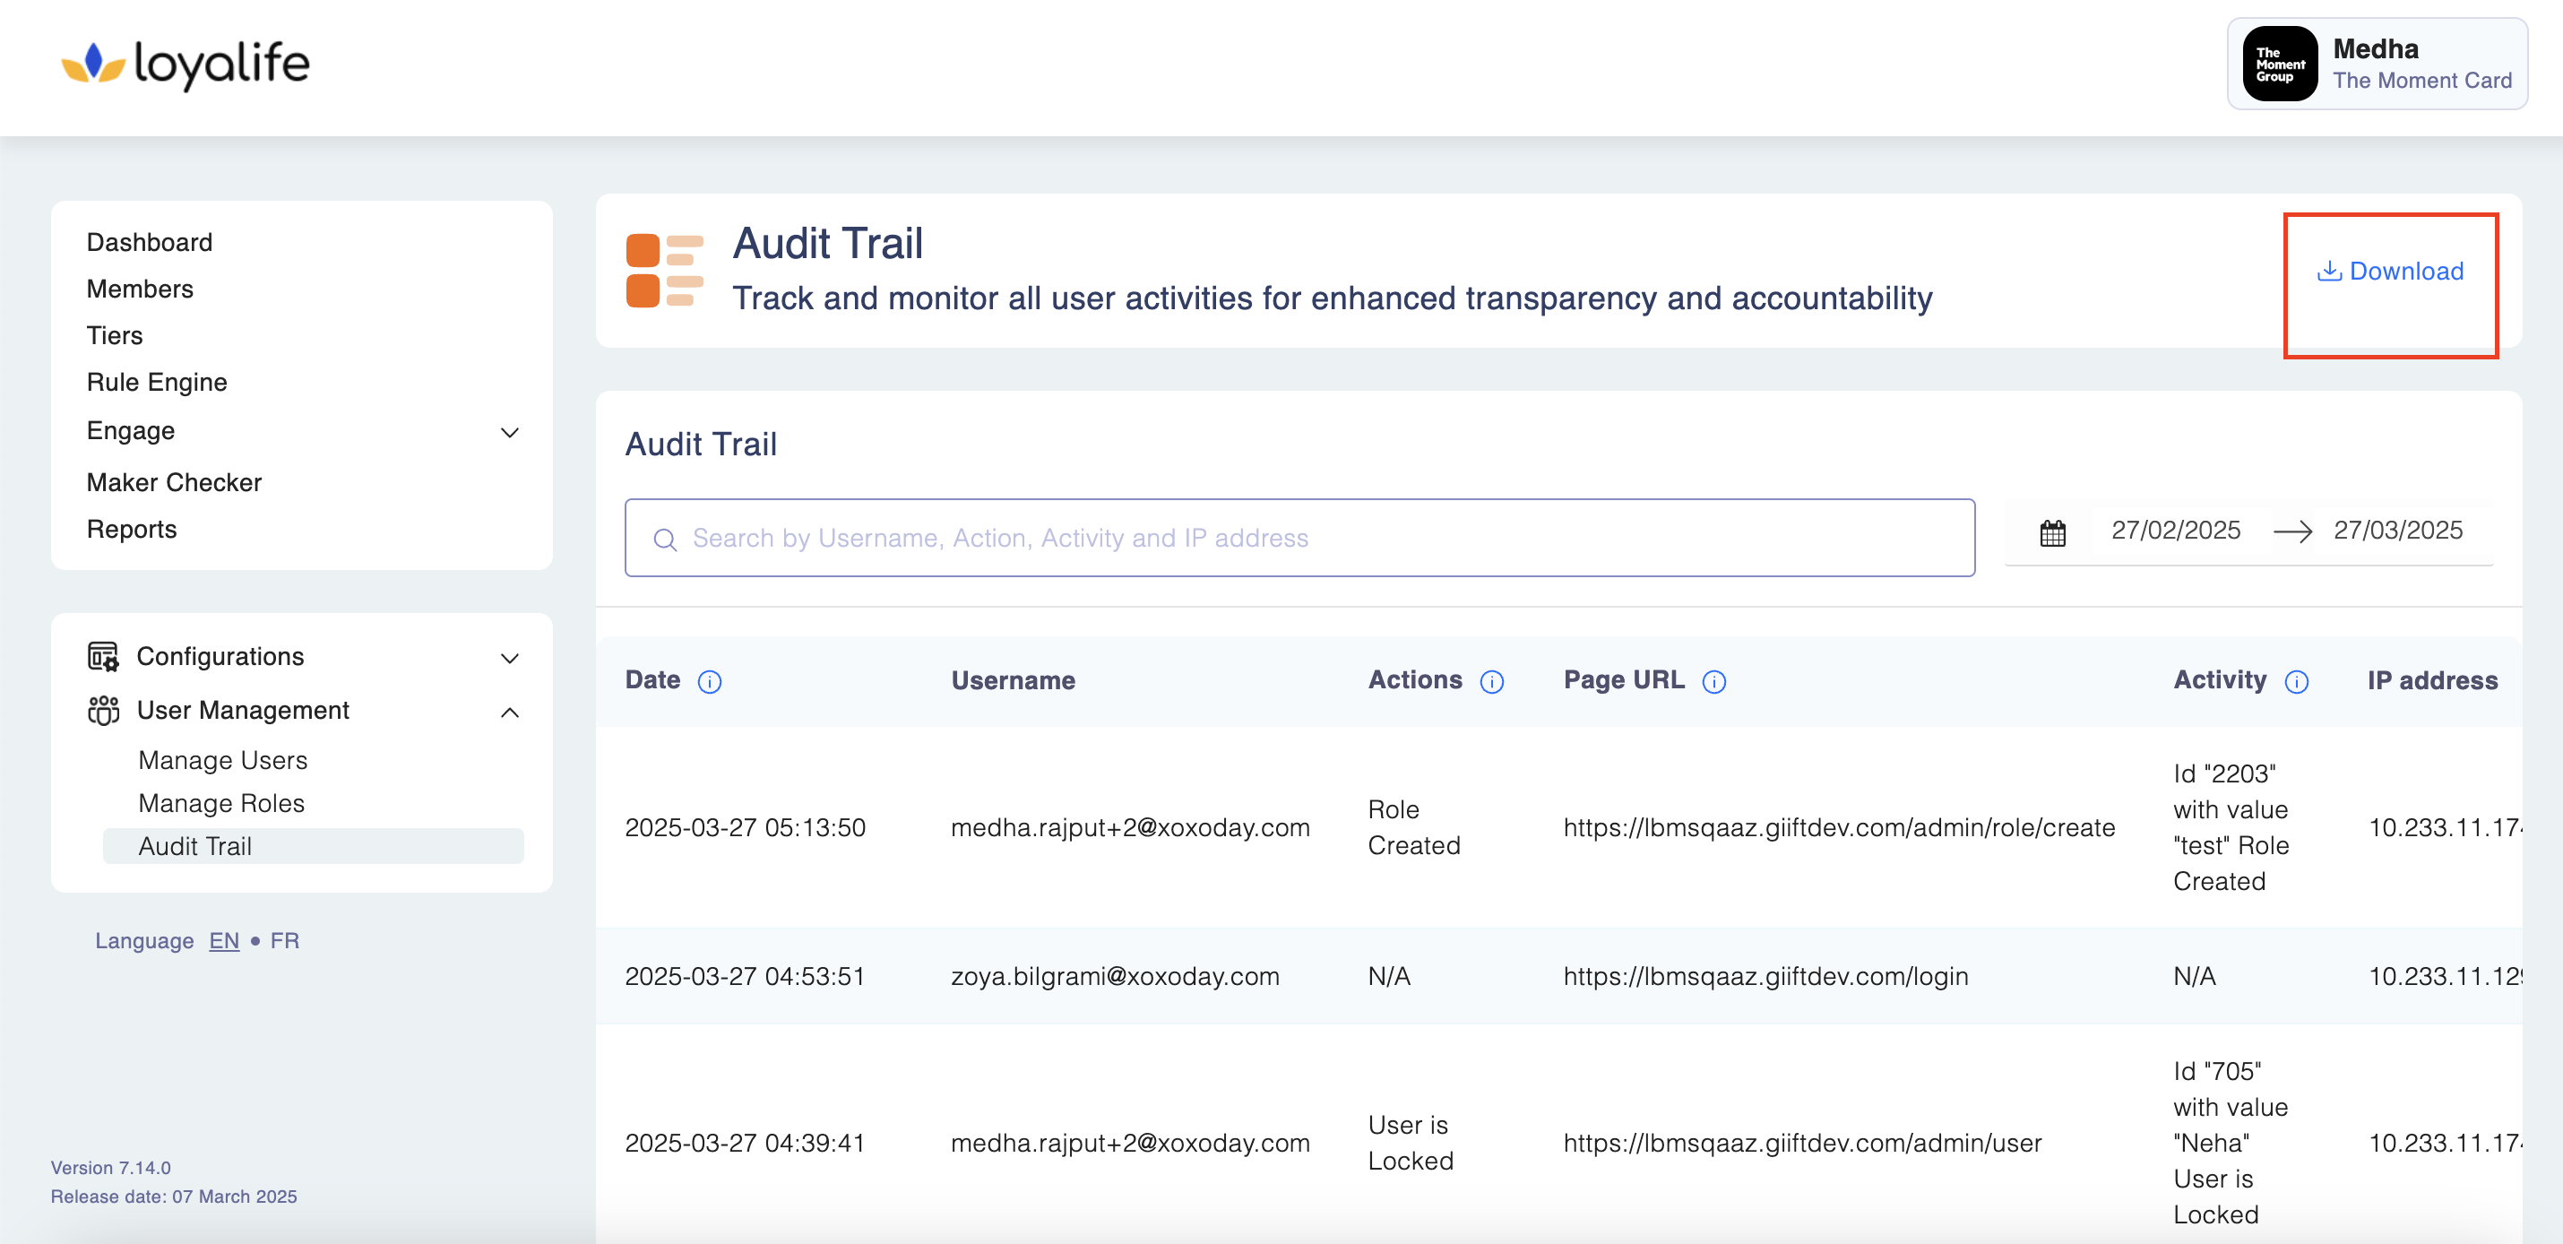Expand the Configurations section chevron

tap(509, 658)
